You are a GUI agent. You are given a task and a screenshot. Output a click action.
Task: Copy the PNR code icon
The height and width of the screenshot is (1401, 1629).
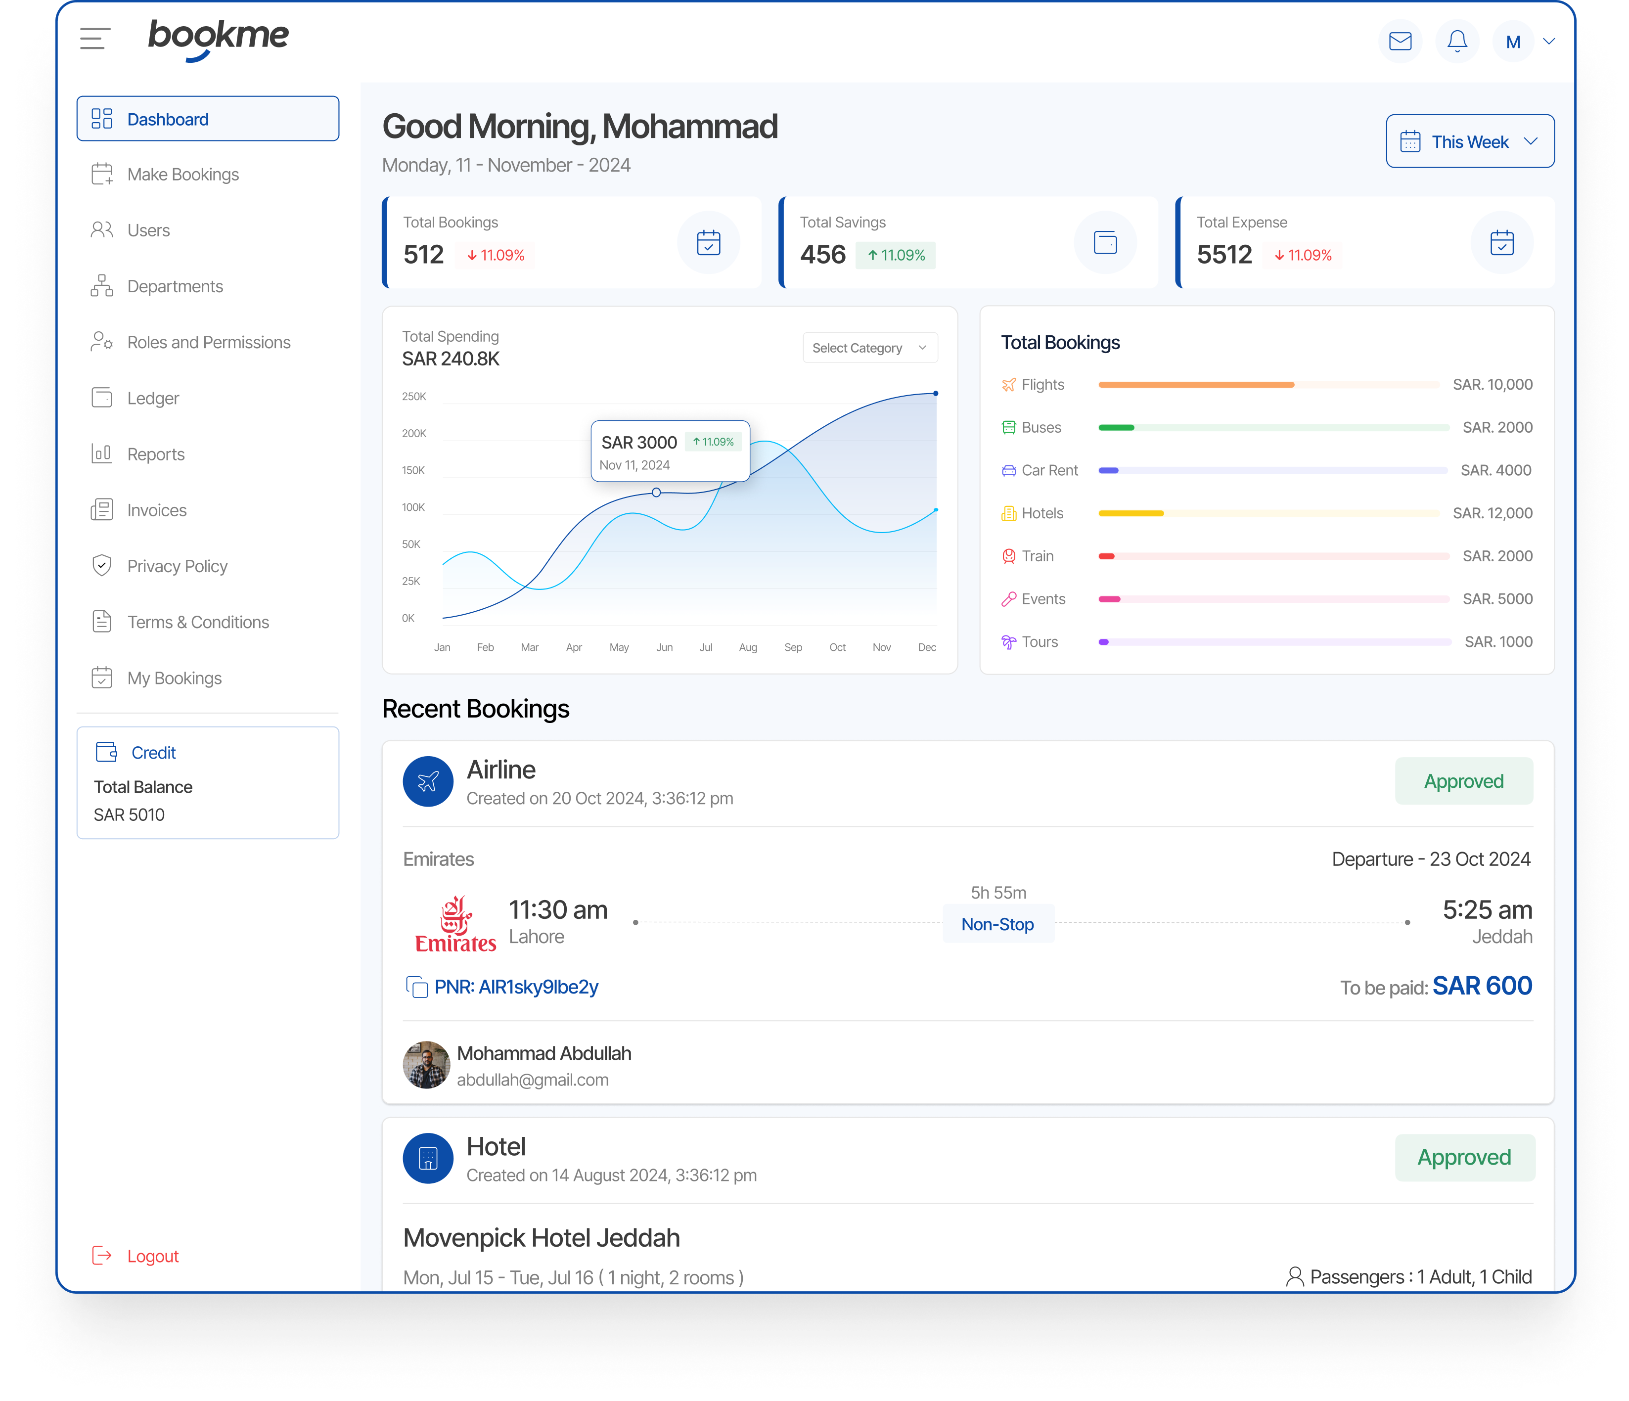417,987
